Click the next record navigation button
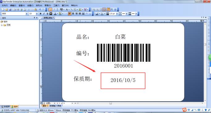This screenshot has height=113, width=211. (72, 103)
